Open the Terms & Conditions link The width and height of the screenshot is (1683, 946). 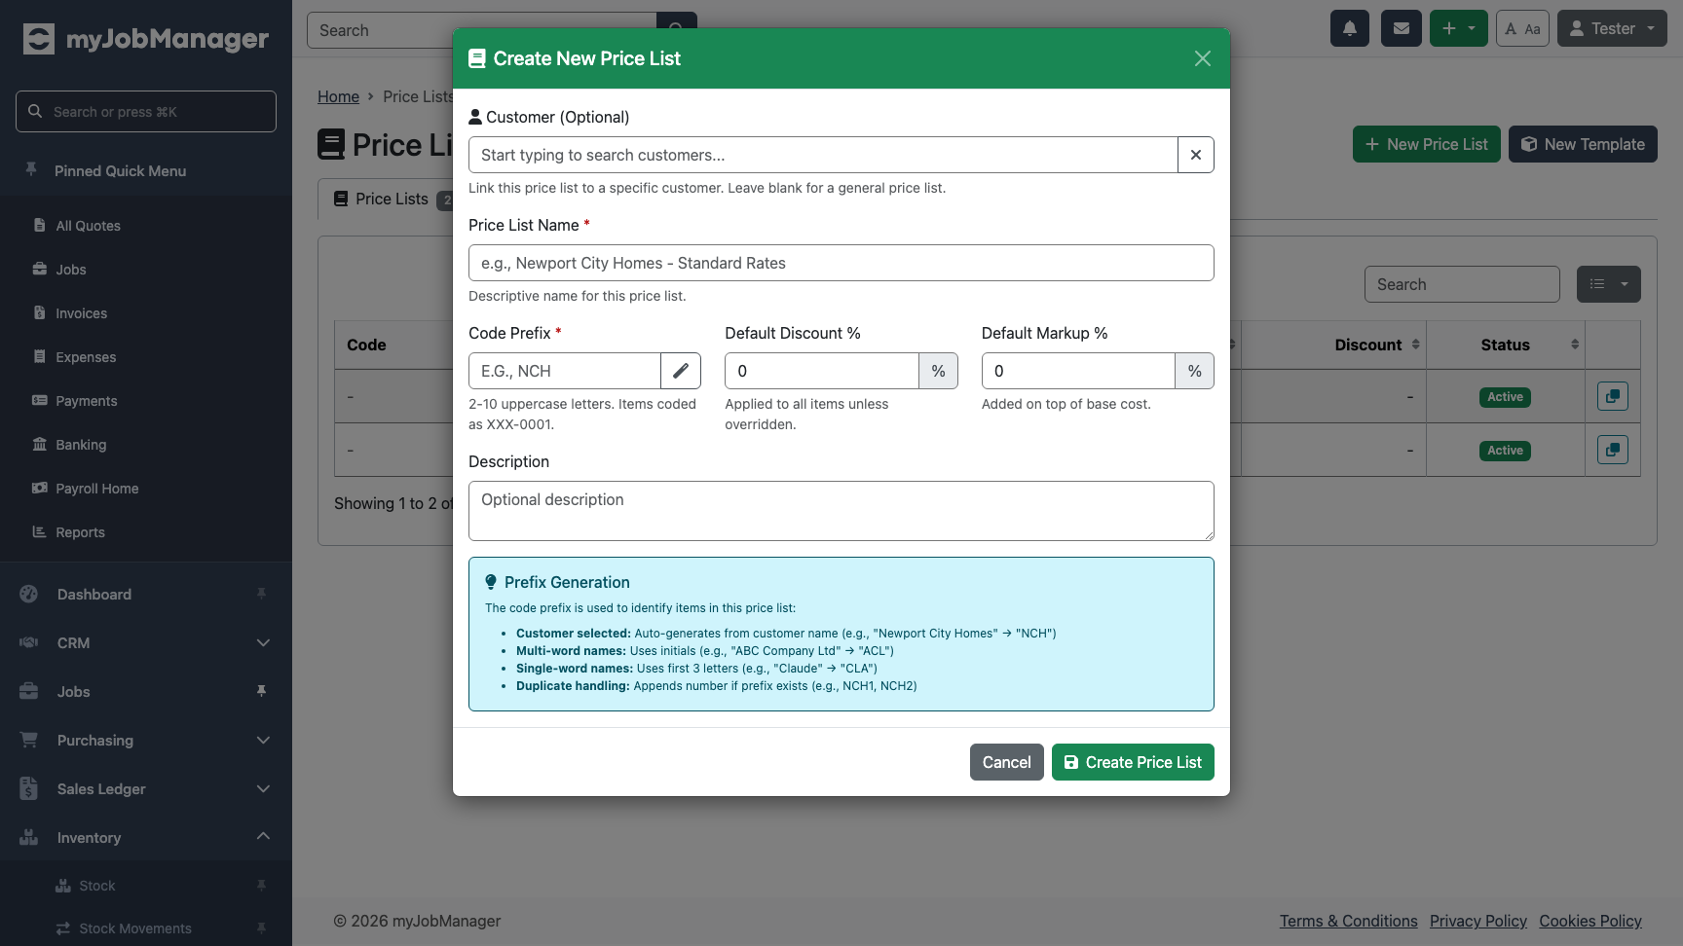click(x=1348, y=921)
